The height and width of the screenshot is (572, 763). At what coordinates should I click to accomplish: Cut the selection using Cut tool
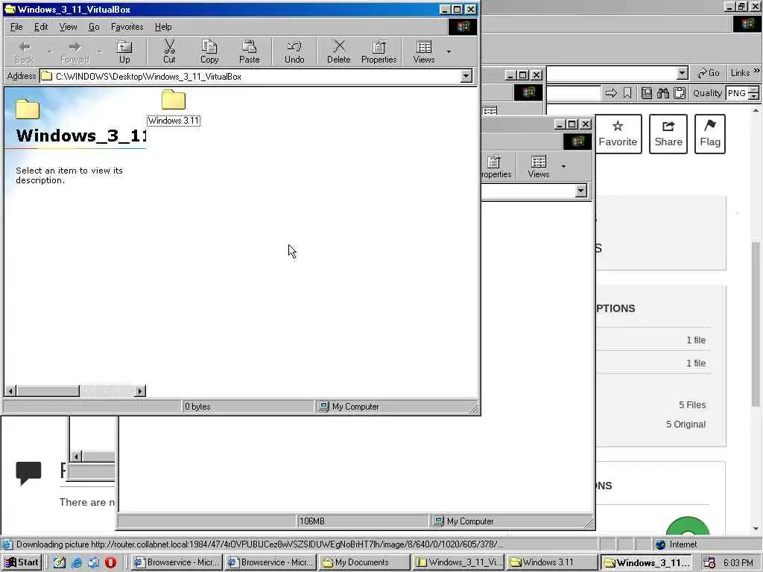pyautogui.click(x=169, y=52)
